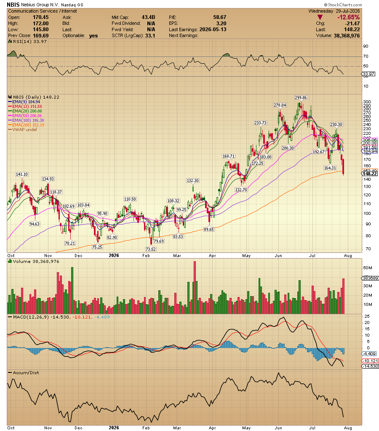Click the EMA(50) 206.06 legend entry
The image size is (379, 431).
25,116
